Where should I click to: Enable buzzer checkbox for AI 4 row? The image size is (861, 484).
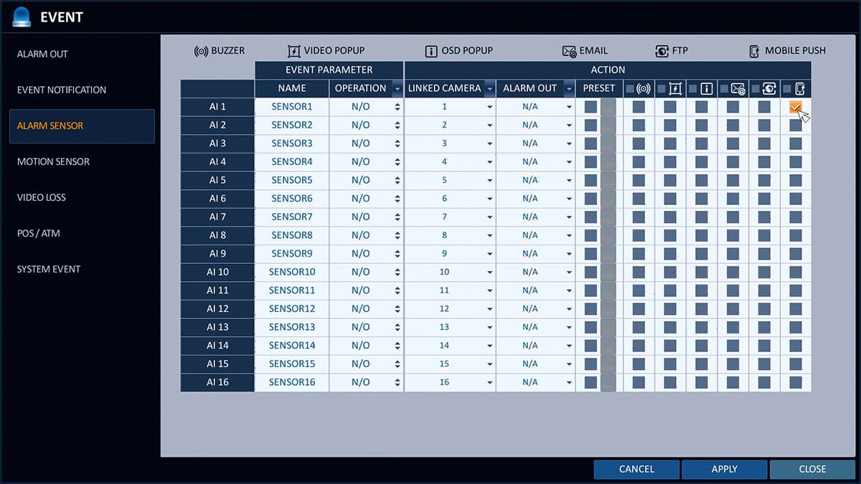tap(639, 162)
